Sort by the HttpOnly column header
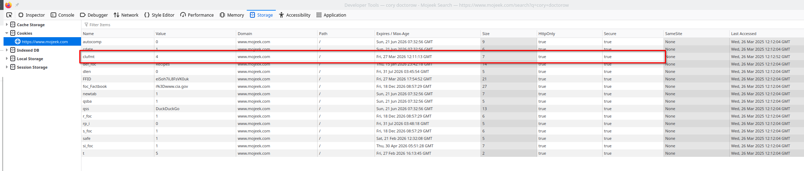The image size is (804, 171). click(569, 34)
